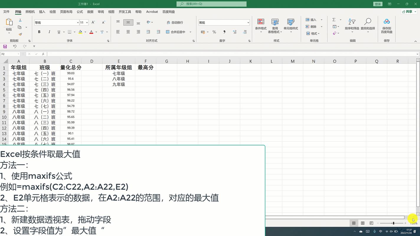Click the Fill down-arrow icon
This screenshot has height=236, width=420.
(x=334, y=27)
